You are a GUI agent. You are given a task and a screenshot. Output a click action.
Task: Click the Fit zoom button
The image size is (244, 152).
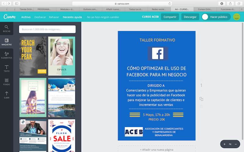(x=230, y=144)
